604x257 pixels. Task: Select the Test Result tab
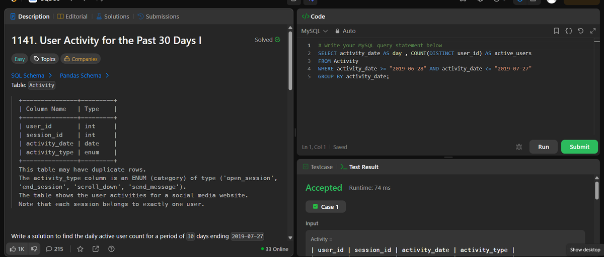(x=360, y=167)
